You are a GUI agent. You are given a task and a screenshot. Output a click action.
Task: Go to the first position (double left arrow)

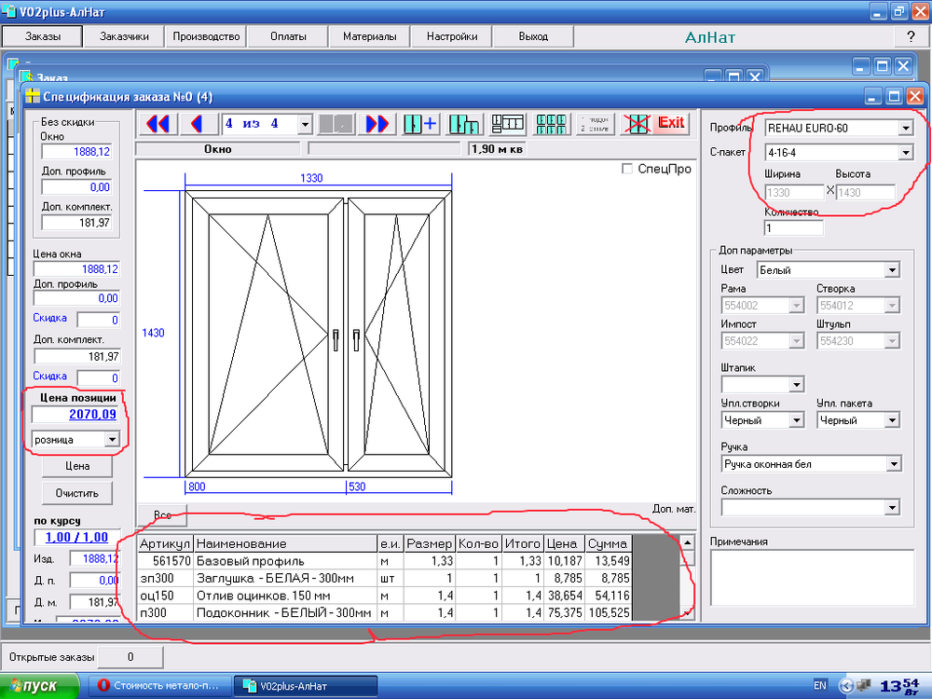(158, 124)
